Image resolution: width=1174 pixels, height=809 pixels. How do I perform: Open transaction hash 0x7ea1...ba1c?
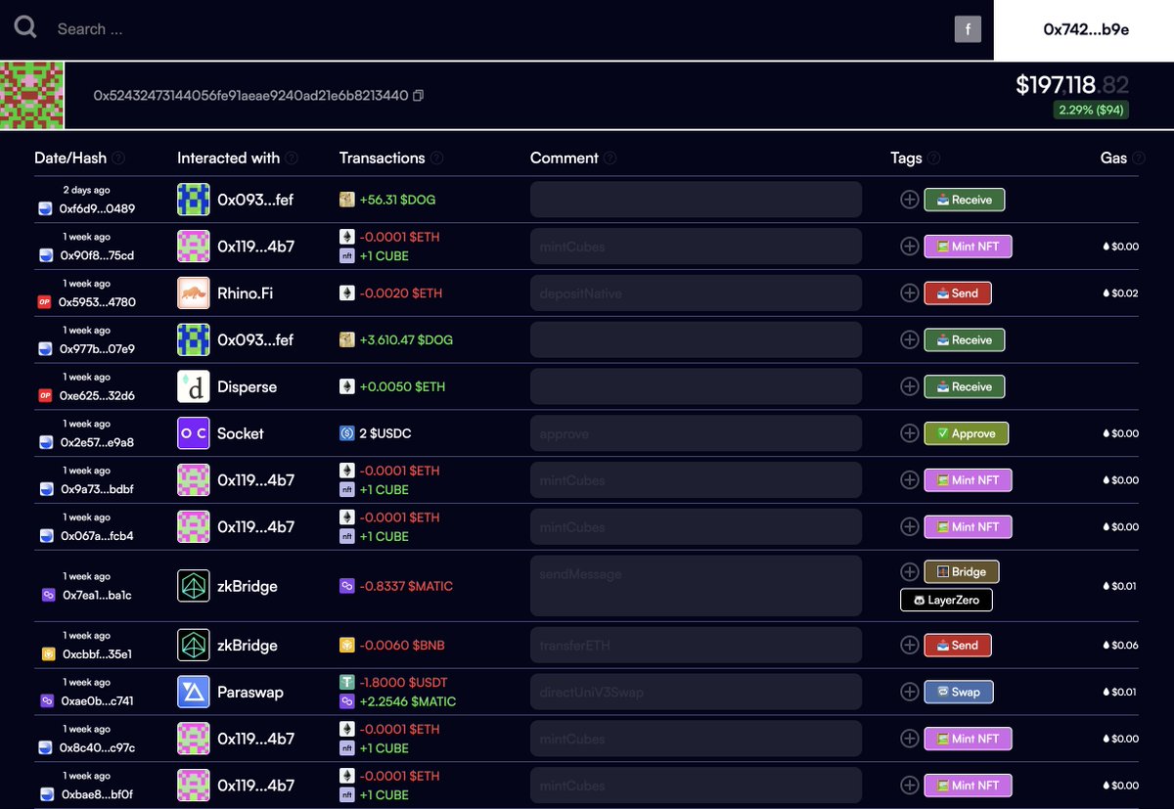coord(97,595)
